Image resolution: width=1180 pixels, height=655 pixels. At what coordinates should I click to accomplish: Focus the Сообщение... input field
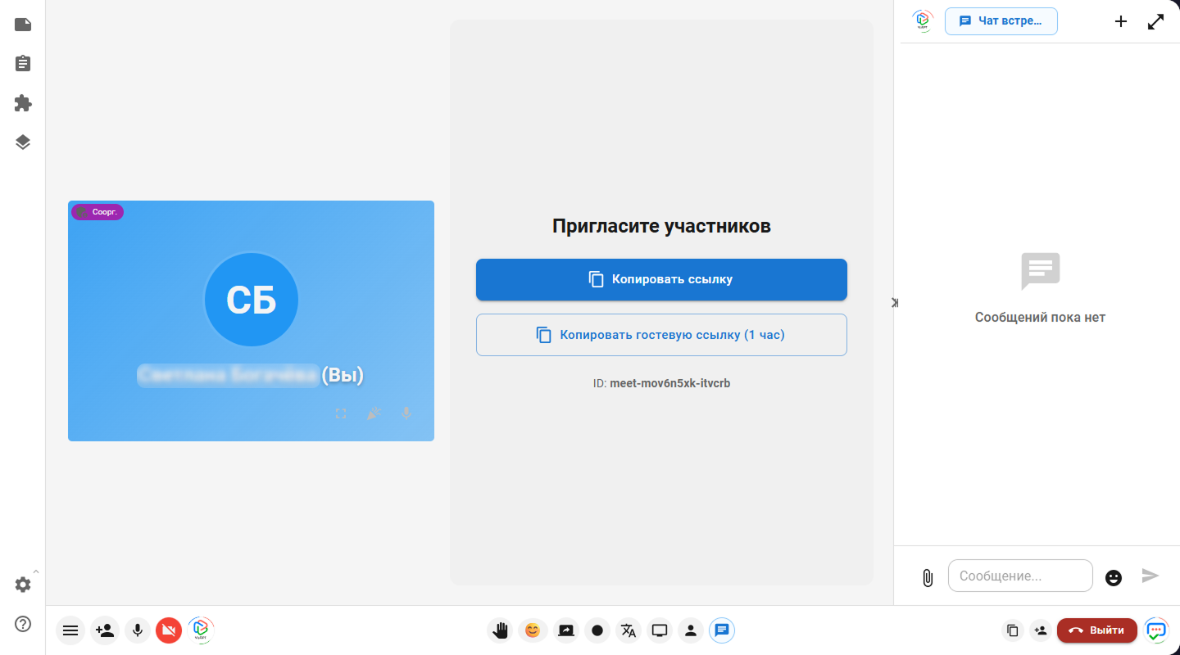(x=1020, y=576)
